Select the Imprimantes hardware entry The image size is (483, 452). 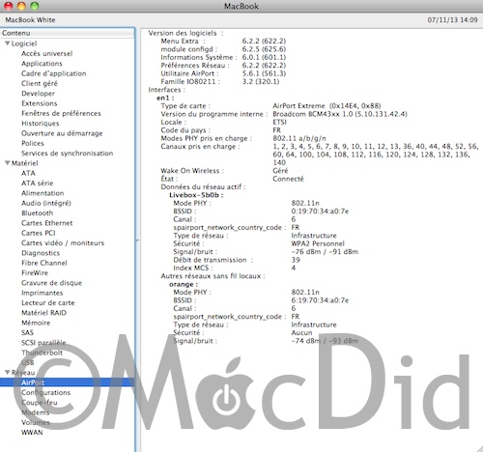(x=43, y=293)
